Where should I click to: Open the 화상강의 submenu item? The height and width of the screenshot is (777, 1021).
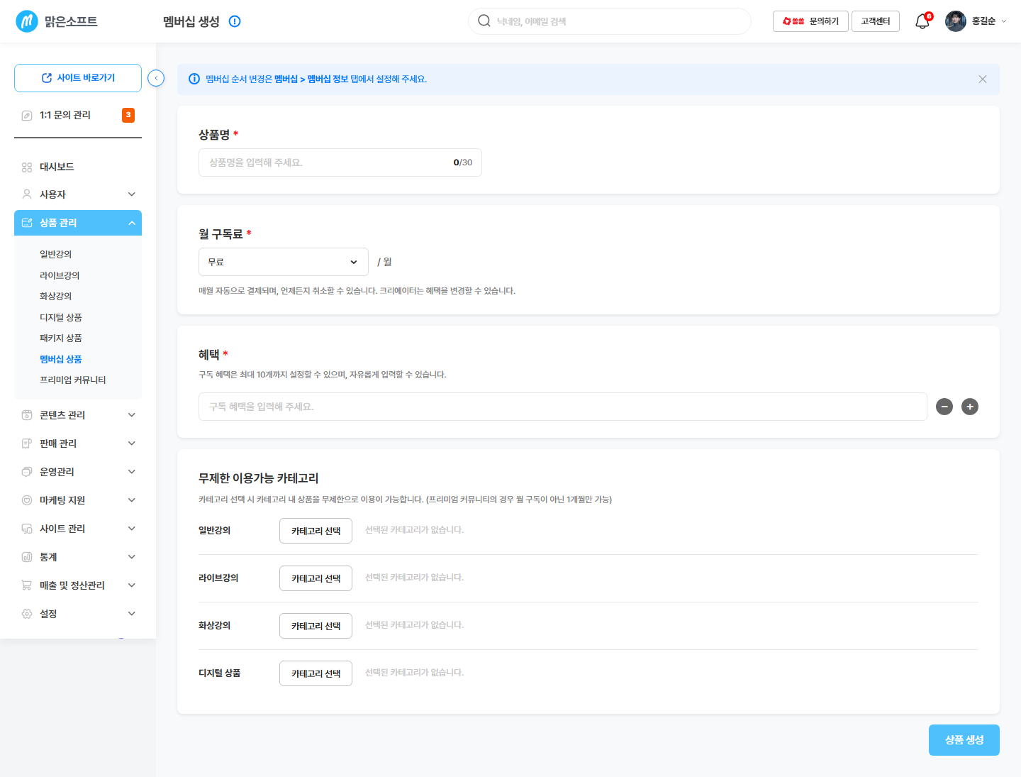tap(55, 296)
